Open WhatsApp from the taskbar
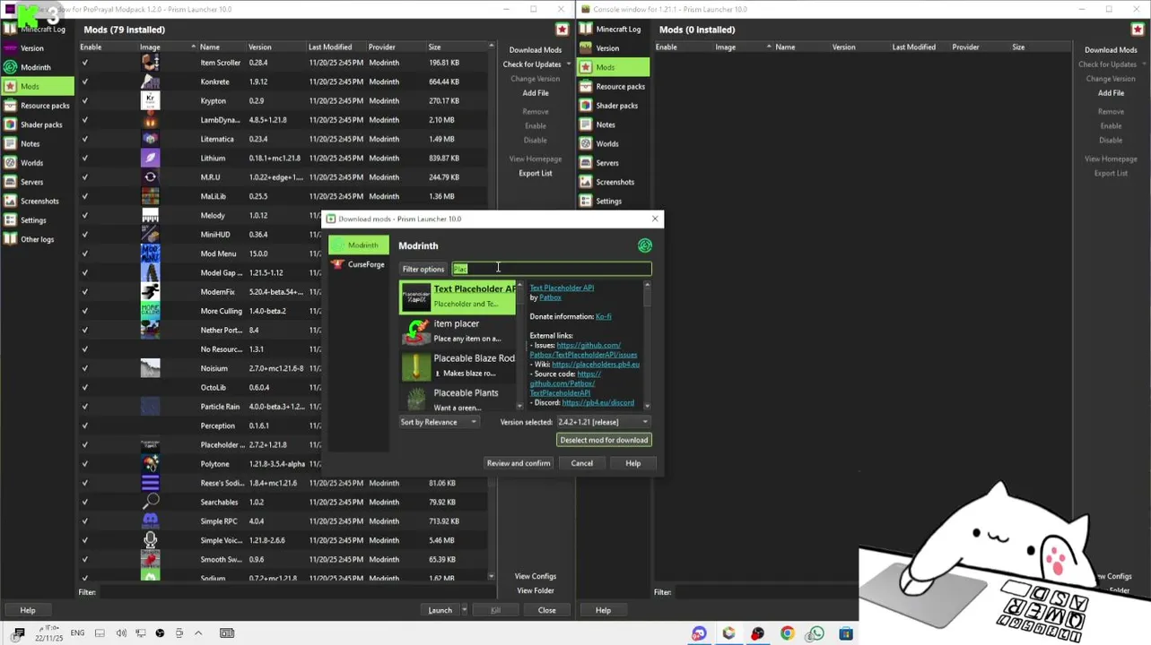 [815, 633]
